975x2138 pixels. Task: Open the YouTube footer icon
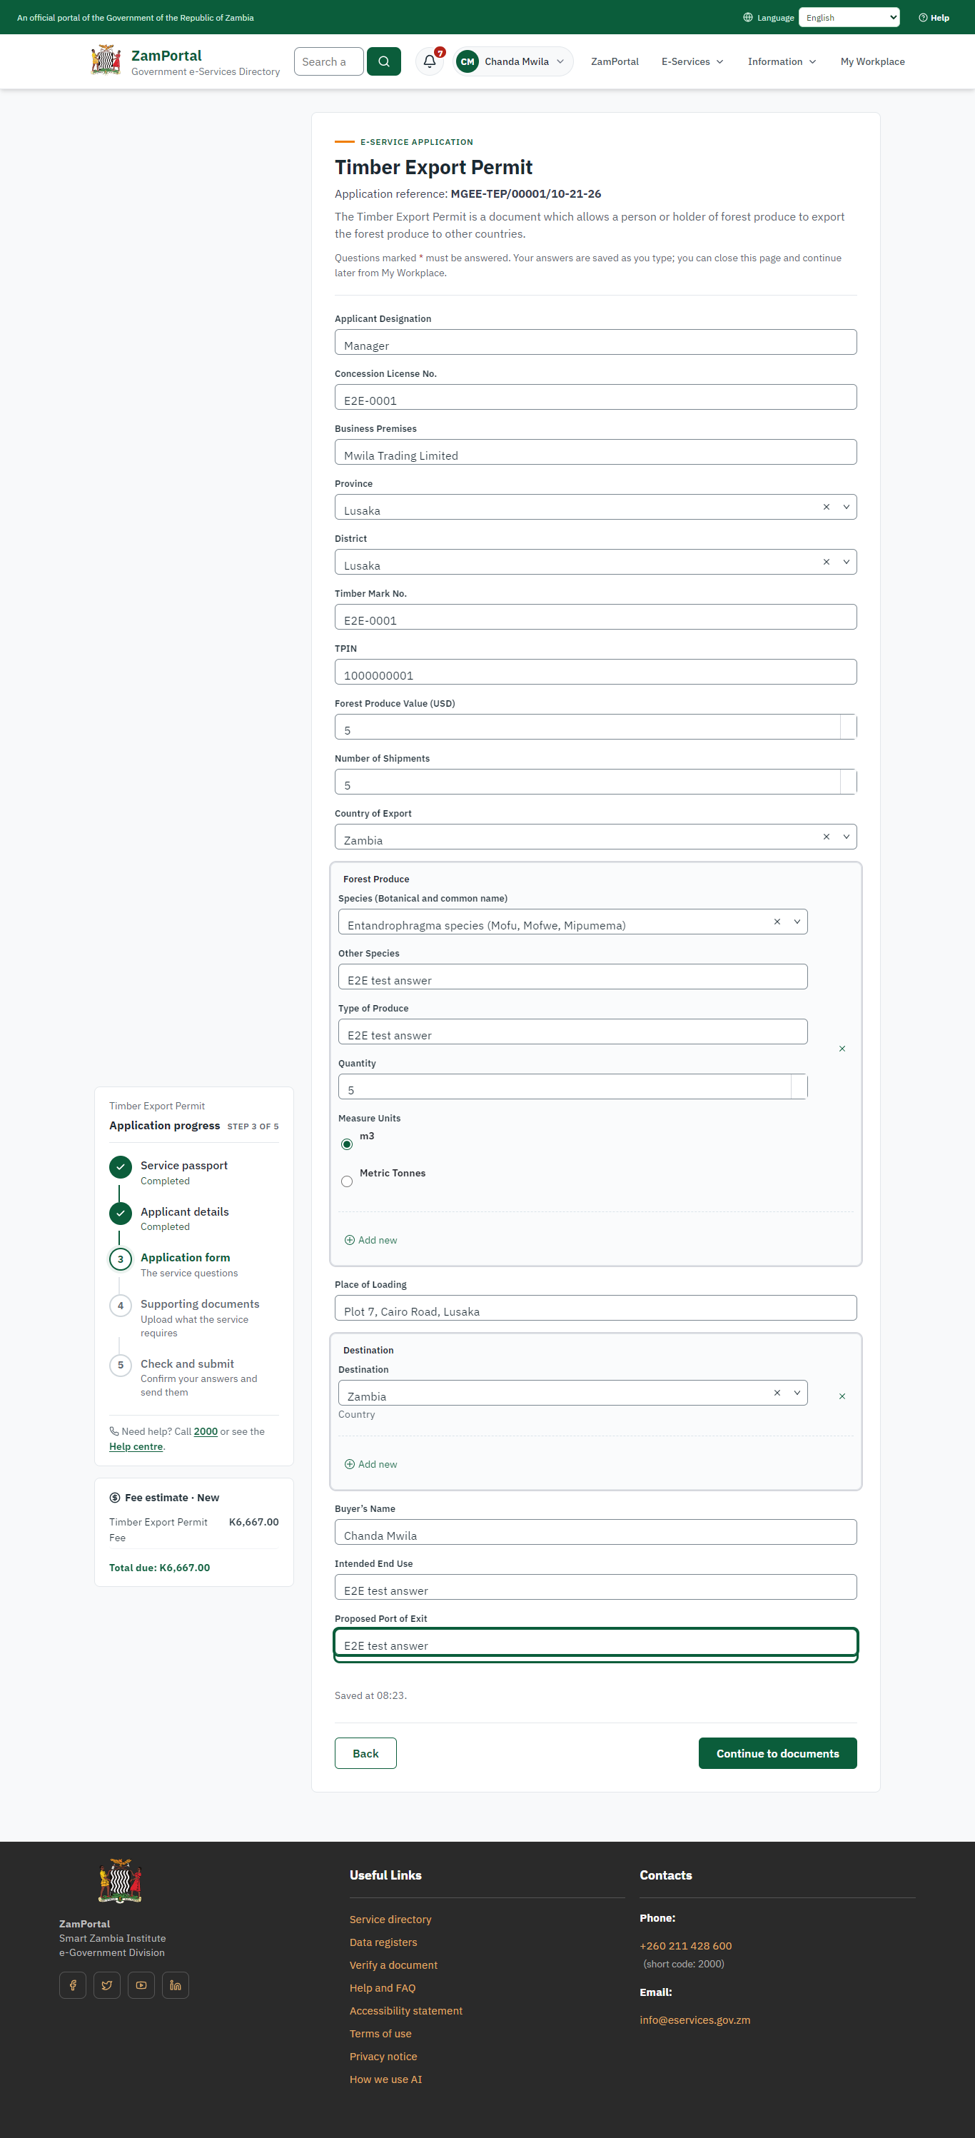tap(141, 1985)
